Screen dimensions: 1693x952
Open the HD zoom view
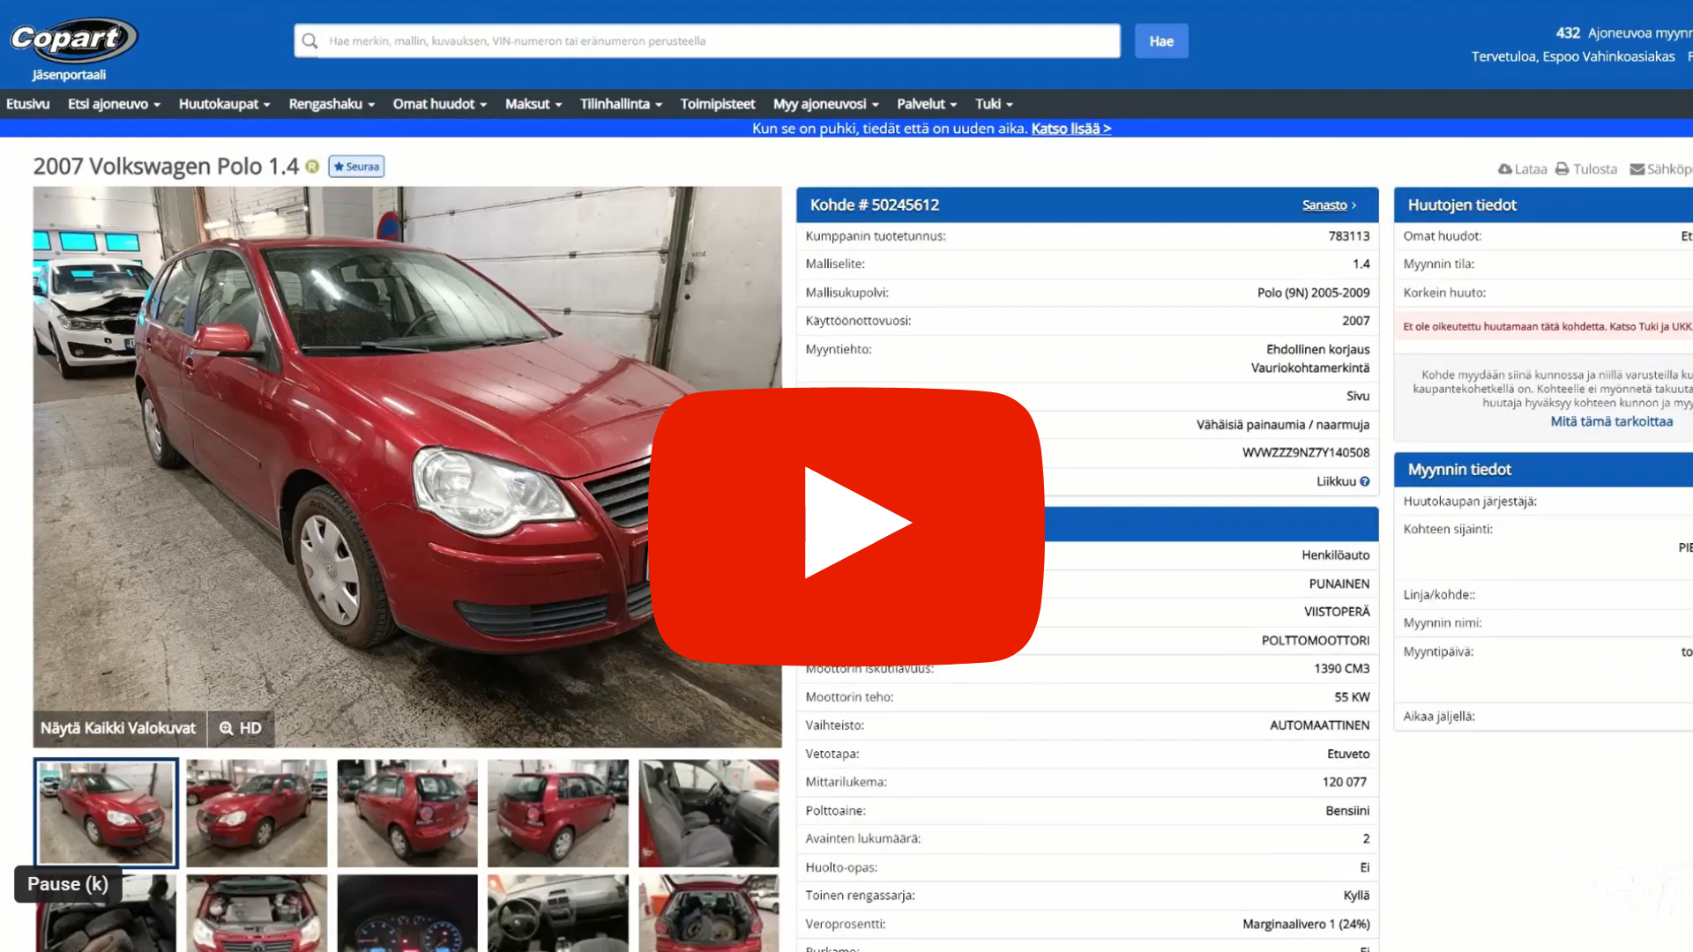click(241, 728)
